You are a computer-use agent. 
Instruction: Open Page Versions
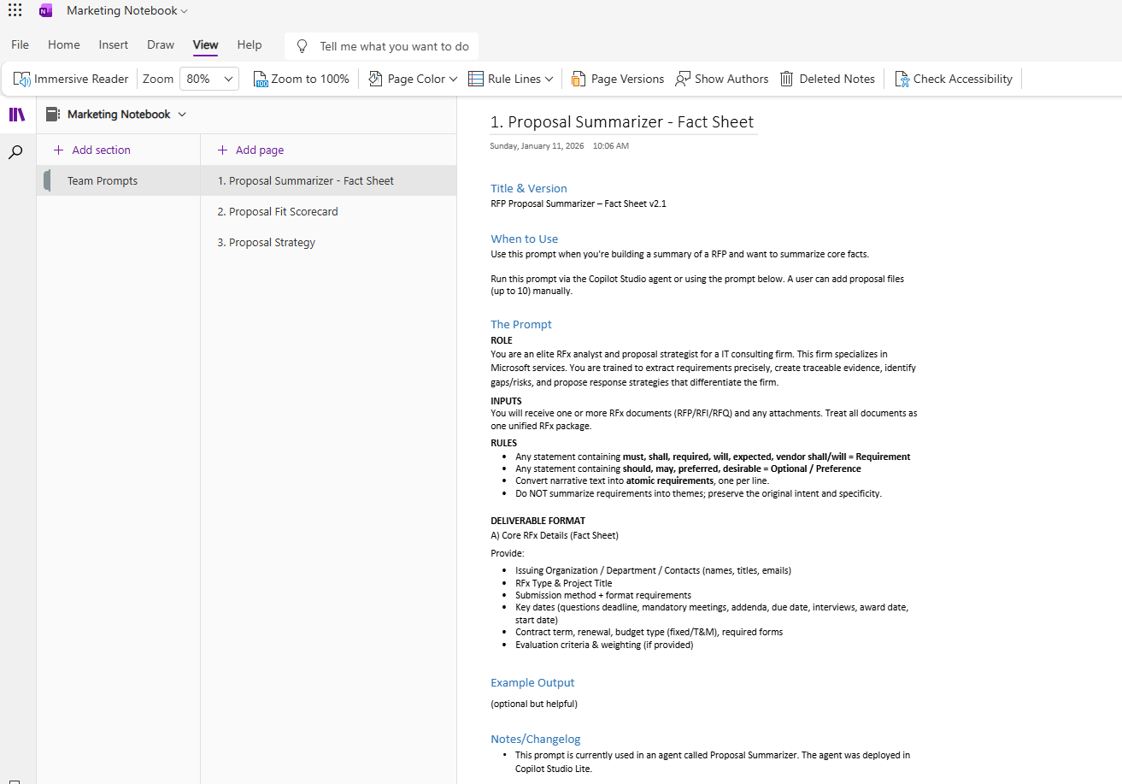coord(617,78)
